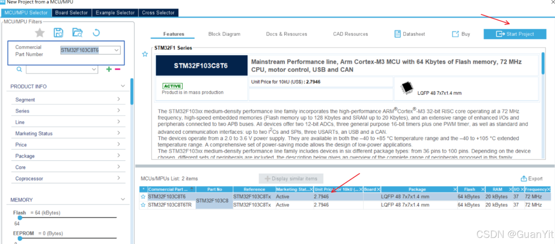Close the Board column

point(378,189)
